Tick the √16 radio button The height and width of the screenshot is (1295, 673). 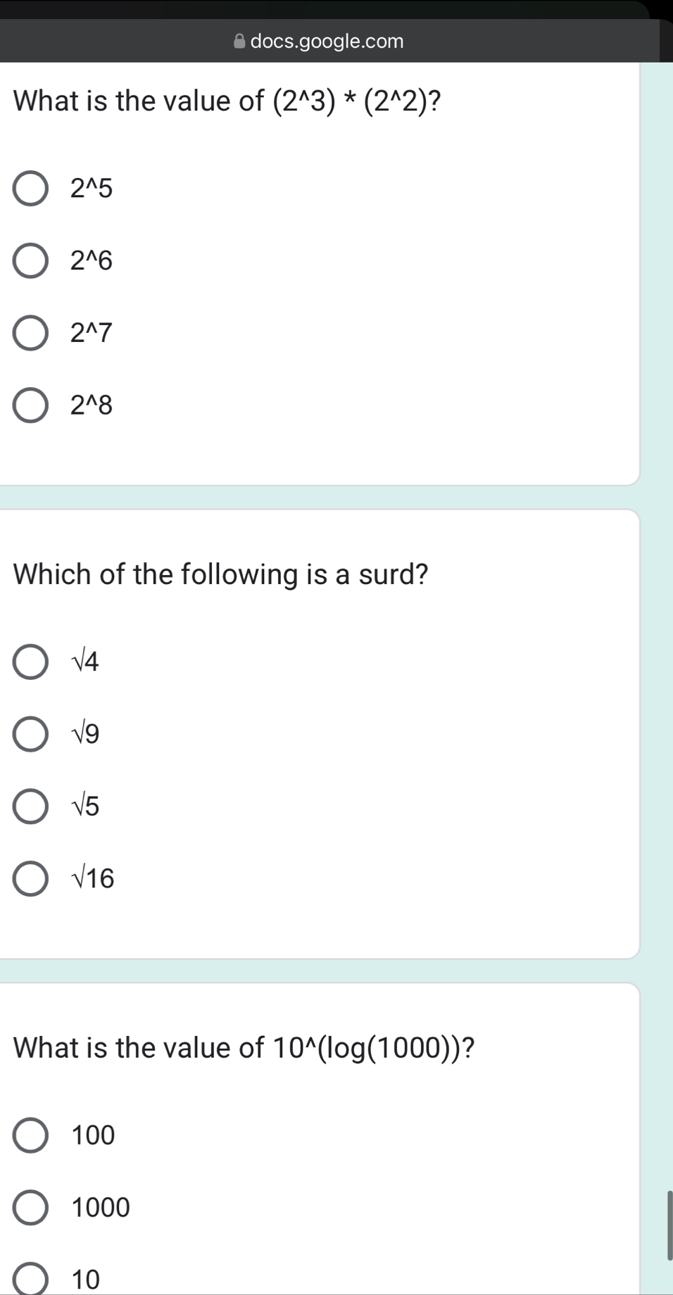pos(31,878)
